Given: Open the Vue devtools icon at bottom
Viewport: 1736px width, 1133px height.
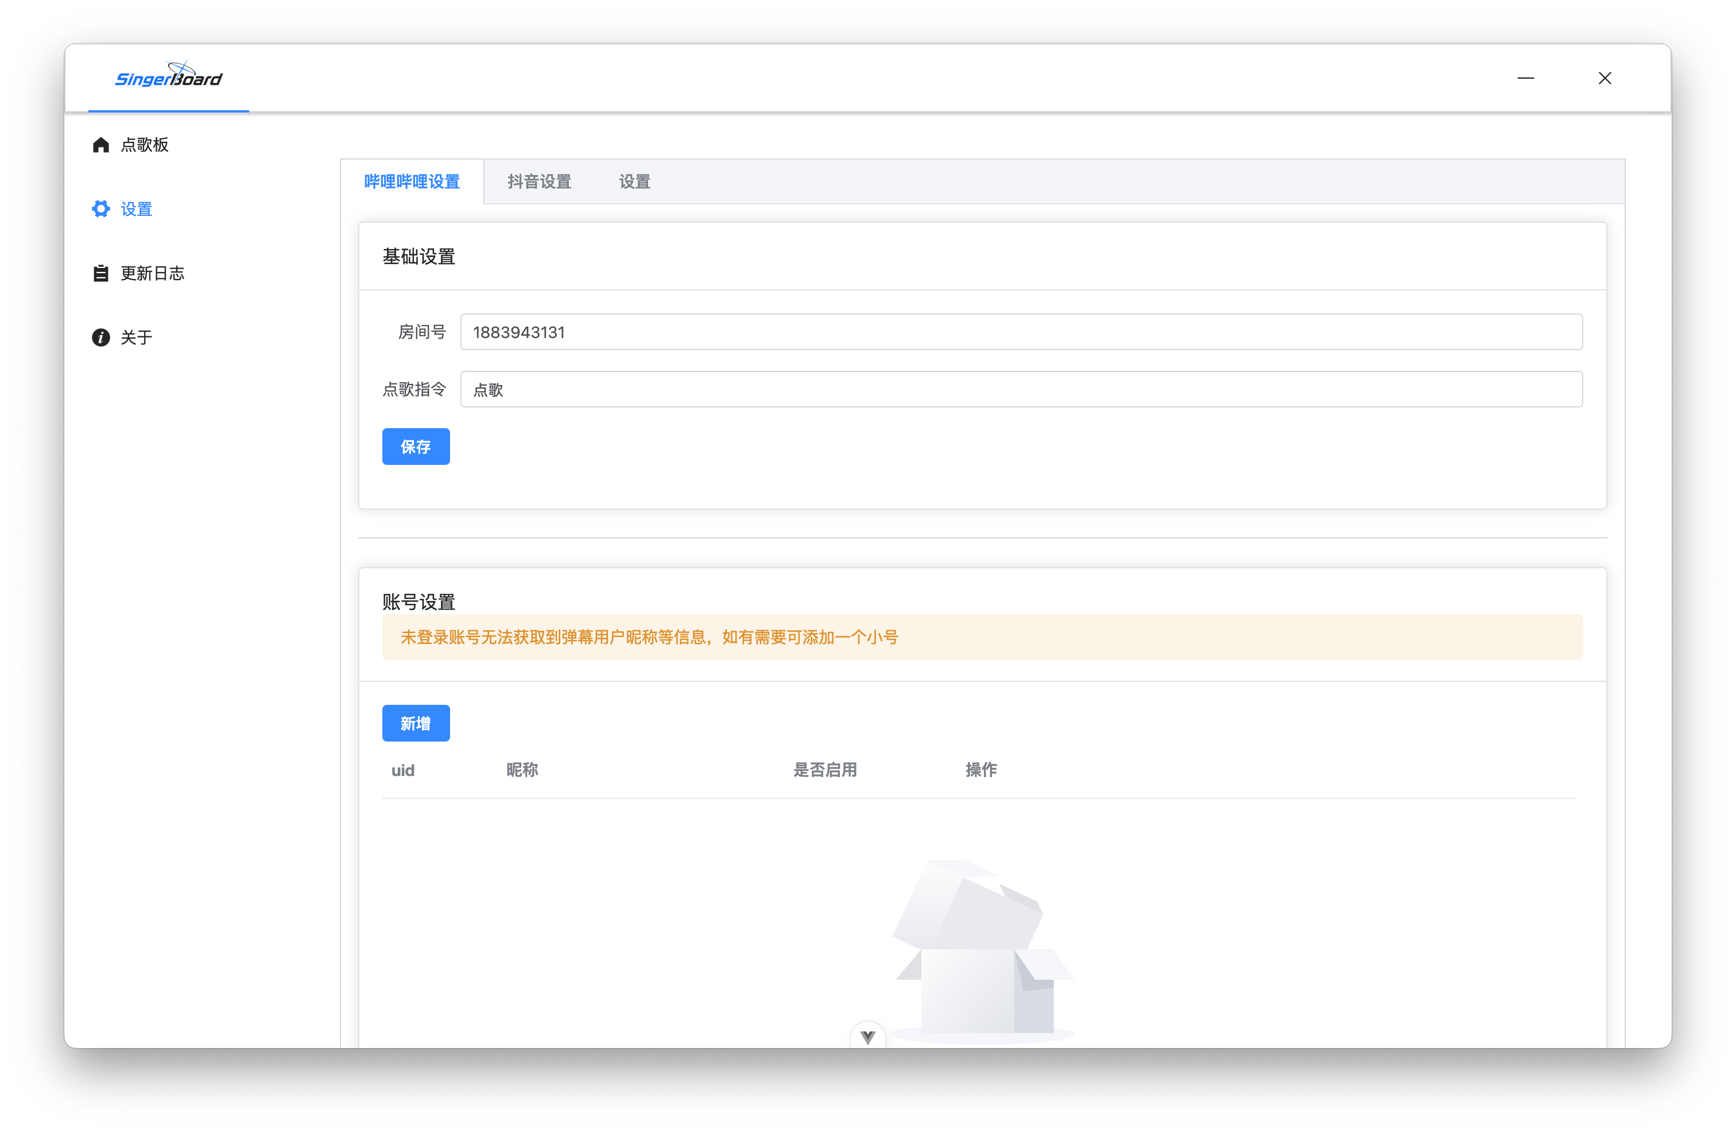Looking at the screenshot, I should [x=867, y=1036].
